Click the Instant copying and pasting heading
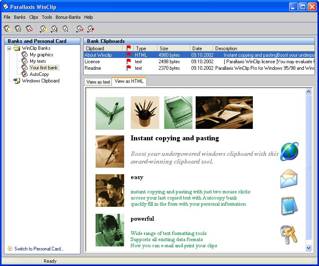Screen dimensions: 319x266 (175, 138)
